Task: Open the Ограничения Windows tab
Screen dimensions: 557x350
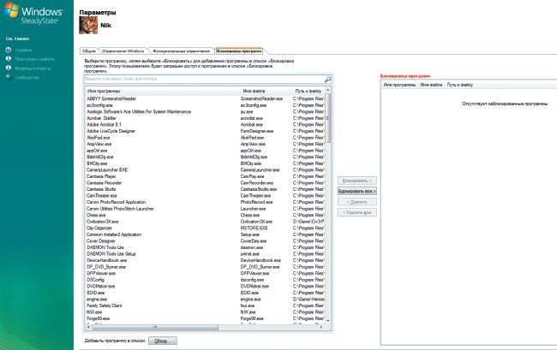Action: (x=119, y=51)
